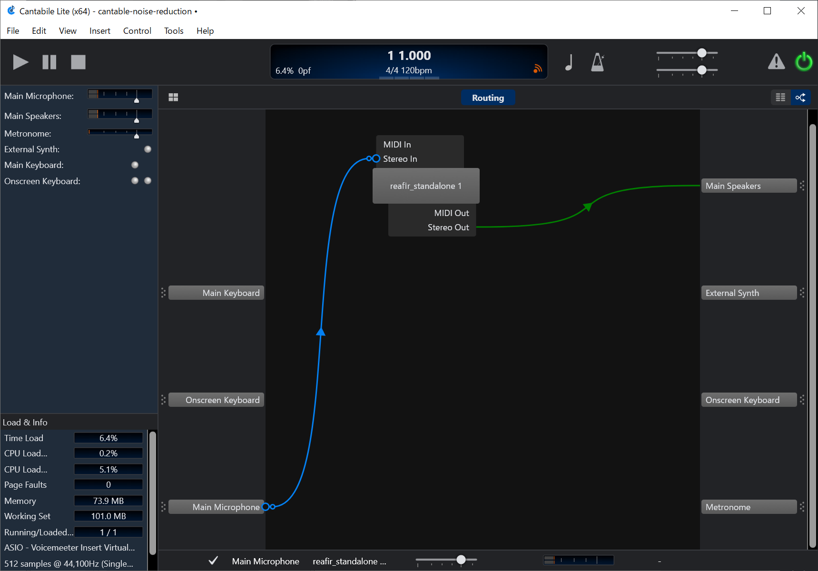Open the Tools menu
Viewport: 818px width, 571px height.
[174, 31]
